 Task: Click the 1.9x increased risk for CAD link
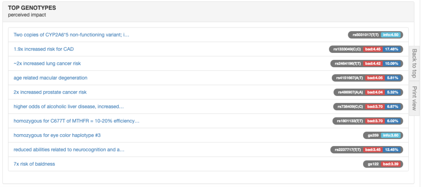coord(44,49)
